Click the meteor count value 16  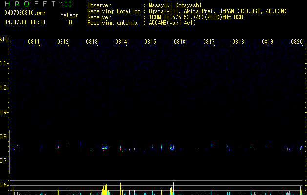coord(71,22)
